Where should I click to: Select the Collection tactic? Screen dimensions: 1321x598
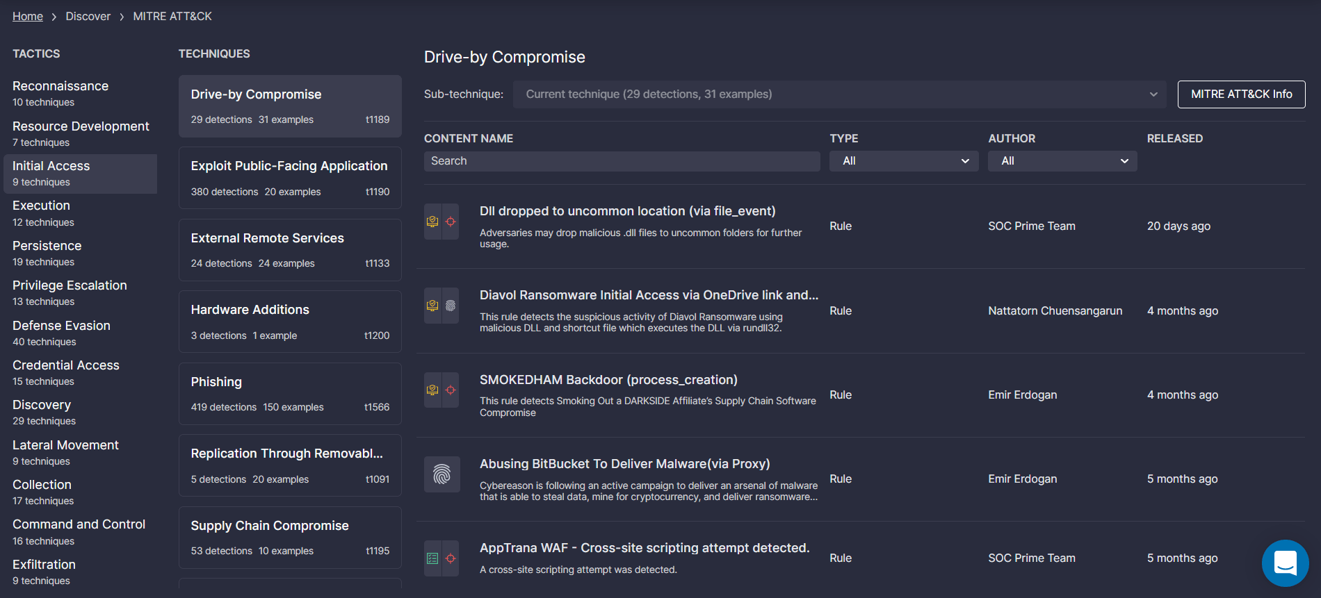coord(80,492)
